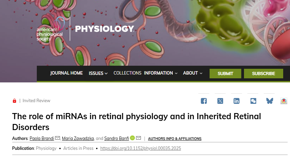Click the red lock access icon

14,101
